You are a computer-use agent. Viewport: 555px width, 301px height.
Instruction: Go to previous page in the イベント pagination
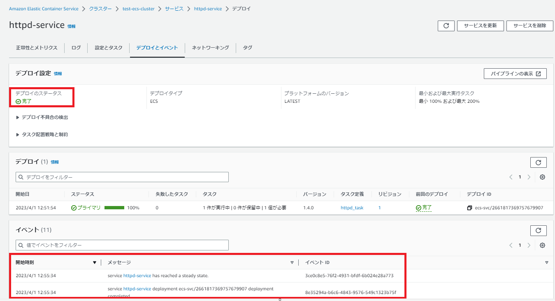point(511,245)
